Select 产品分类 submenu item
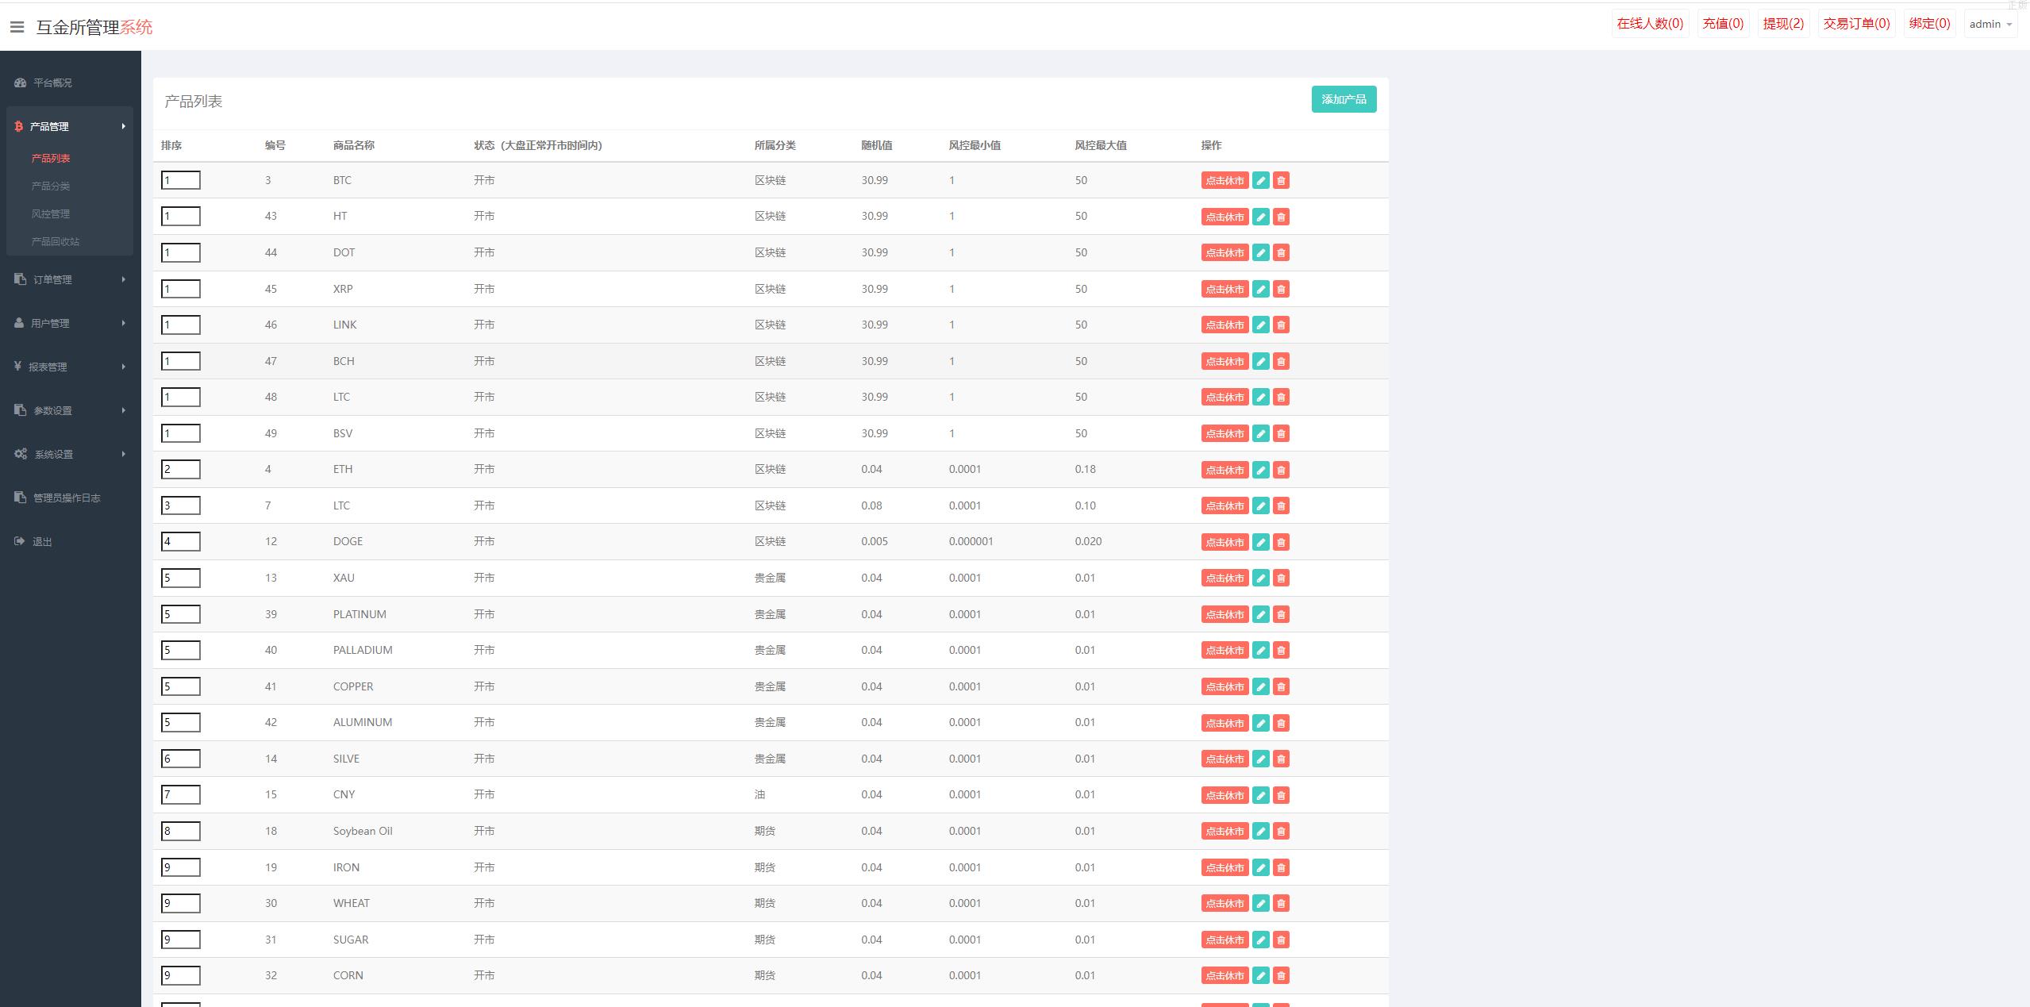This screenshot has height=1007, width=2030. [x=51, y=186]
